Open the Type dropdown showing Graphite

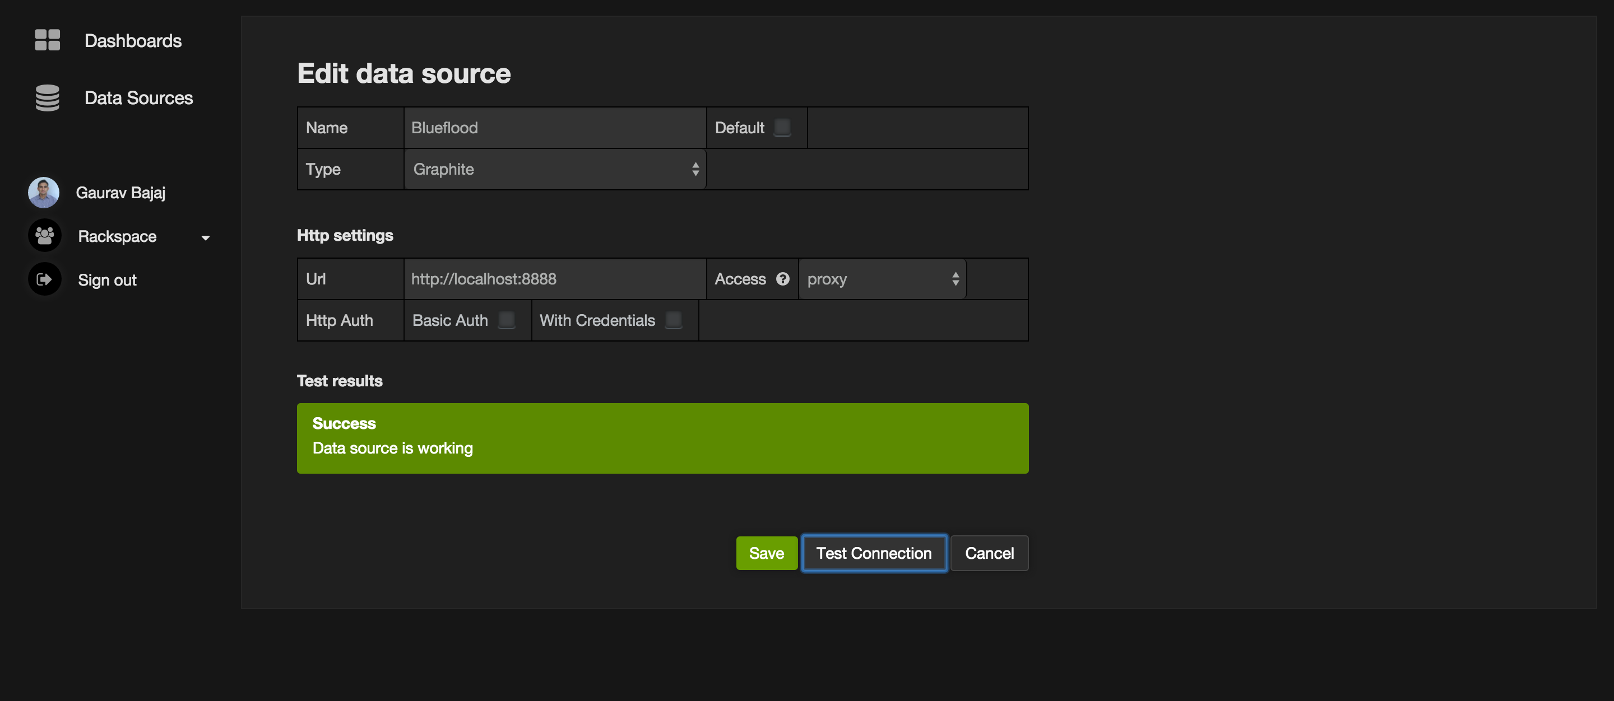click(x=555, y=169)
